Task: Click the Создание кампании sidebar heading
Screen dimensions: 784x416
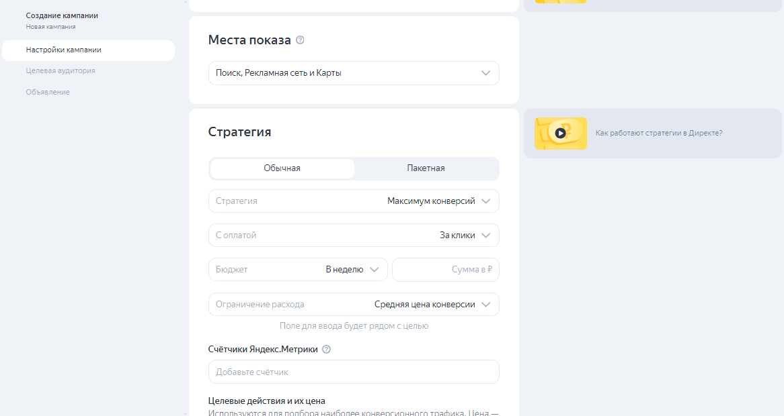Action: pyautogui.click(x=67, y=15)
